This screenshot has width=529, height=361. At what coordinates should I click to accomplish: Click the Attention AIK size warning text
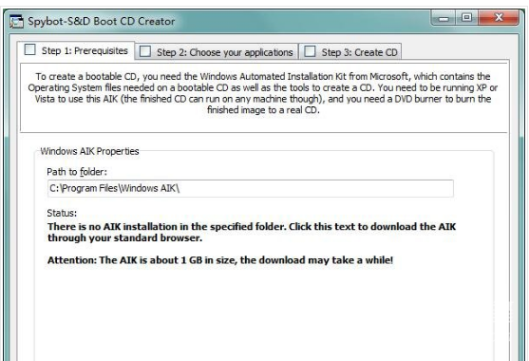[x=220, y=260]
